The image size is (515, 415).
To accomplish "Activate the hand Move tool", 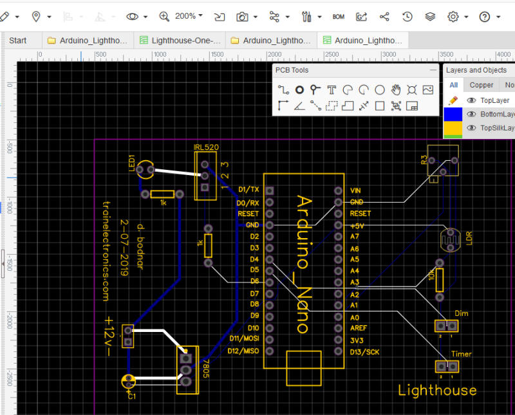I will 396,90.
